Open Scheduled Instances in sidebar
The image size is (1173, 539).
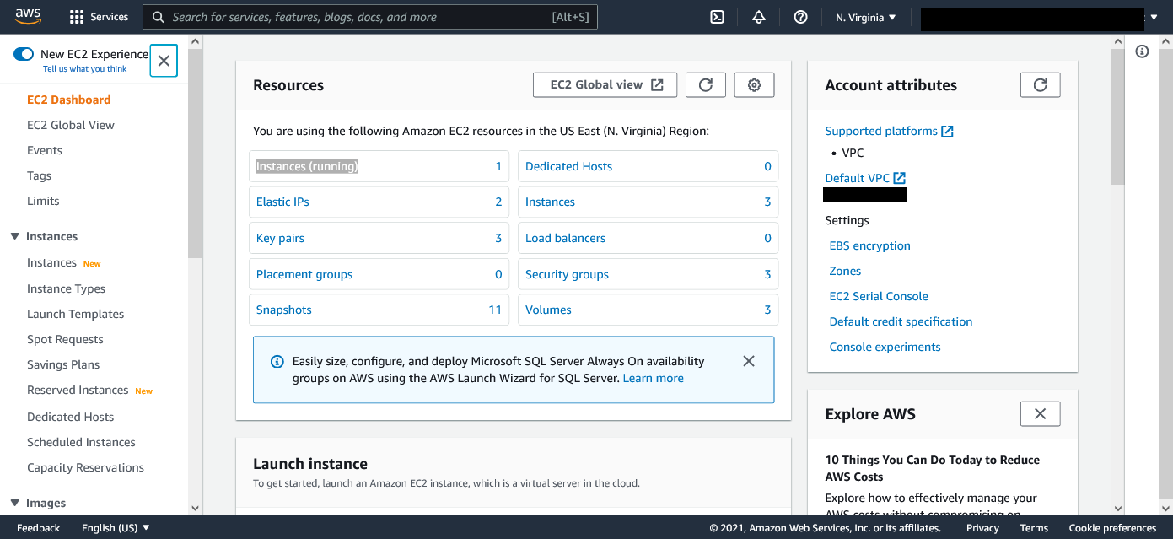[x=81, y=442]
